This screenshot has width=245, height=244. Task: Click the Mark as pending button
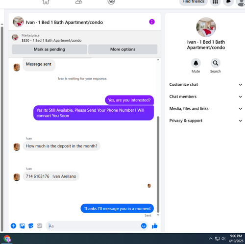click(49, 49)
